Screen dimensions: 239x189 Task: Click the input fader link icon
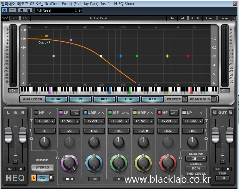[15, 161]
